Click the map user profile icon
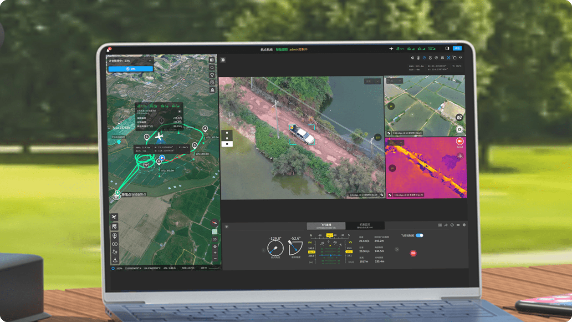 (x=212, y=90)
